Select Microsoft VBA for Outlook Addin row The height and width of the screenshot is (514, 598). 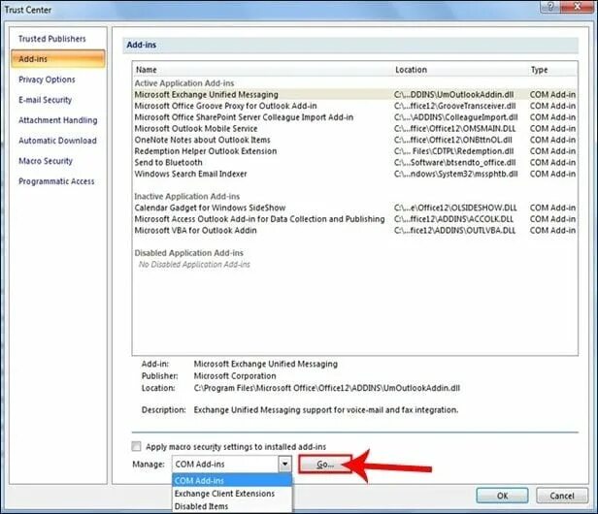354,231
